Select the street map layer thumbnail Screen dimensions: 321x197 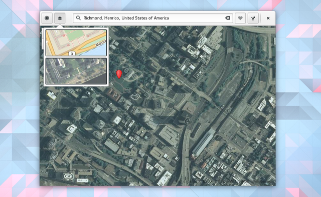[76, 42]
